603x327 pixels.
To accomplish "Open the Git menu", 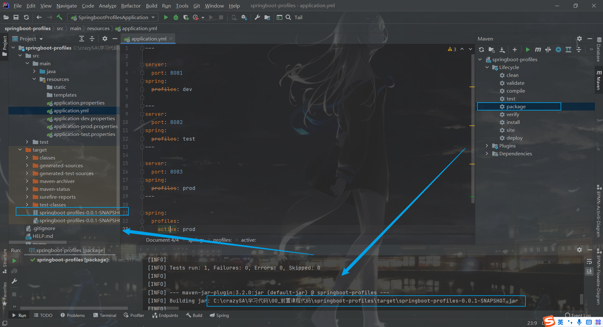I will pos(197,6).
